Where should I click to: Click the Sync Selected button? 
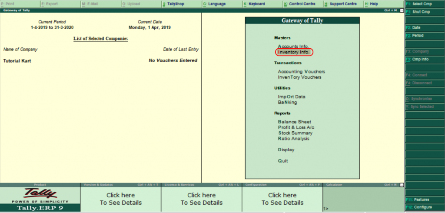coord(425,107)
